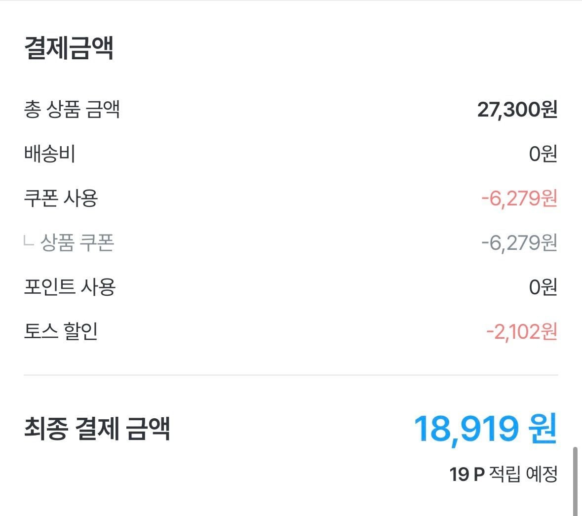Click the -2,102원 Toss discount amount

521,331
